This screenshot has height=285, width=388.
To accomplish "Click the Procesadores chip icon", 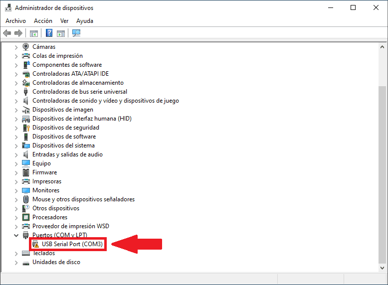I will pos(26,217).
